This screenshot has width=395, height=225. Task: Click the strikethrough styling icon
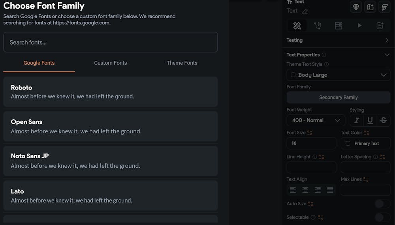(383, 120)
